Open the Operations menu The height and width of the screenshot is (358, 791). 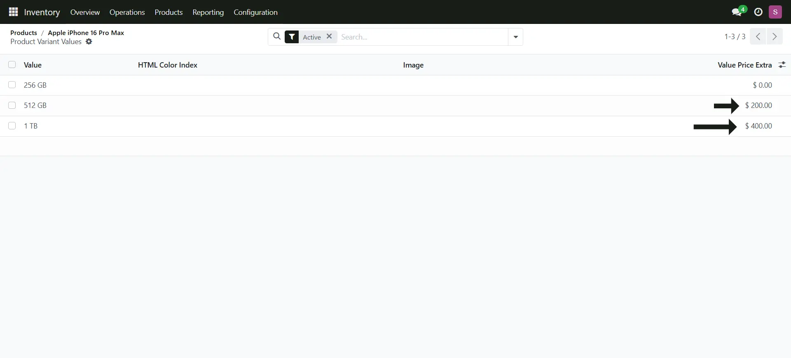point(127,12)
